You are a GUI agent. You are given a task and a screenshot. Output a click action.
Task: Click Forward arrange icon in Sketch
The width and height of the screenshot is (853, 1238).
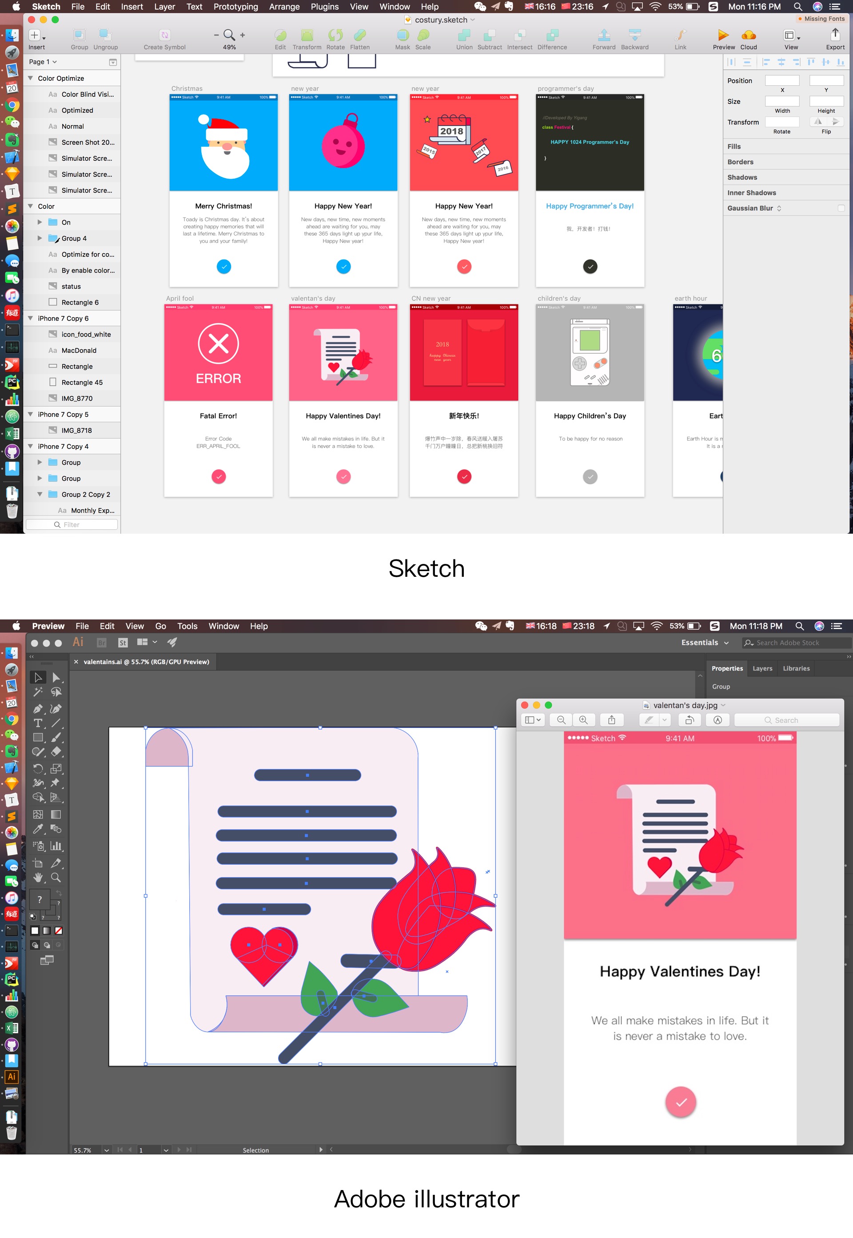tap(604, 35)
